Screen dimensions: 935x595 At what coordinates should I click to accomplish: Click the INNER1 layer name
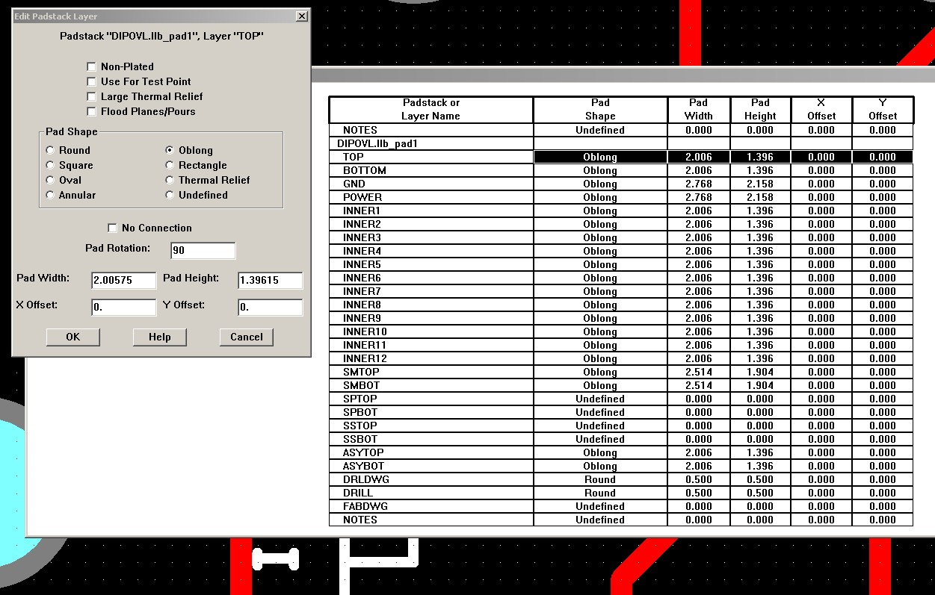[x=362, y=211]
